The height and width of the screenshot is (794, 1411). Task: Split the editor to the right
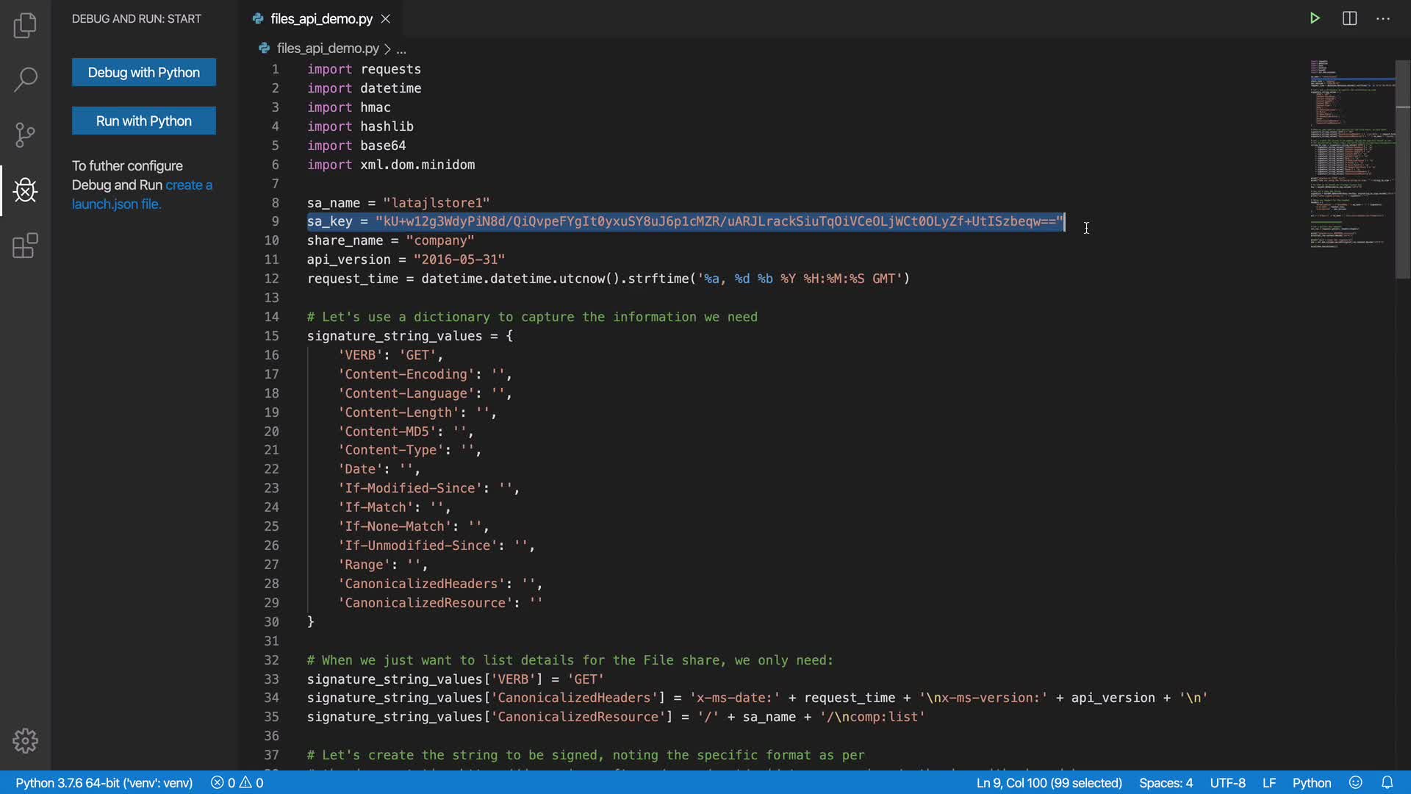pyautogui.click(x=1349, y=18)
